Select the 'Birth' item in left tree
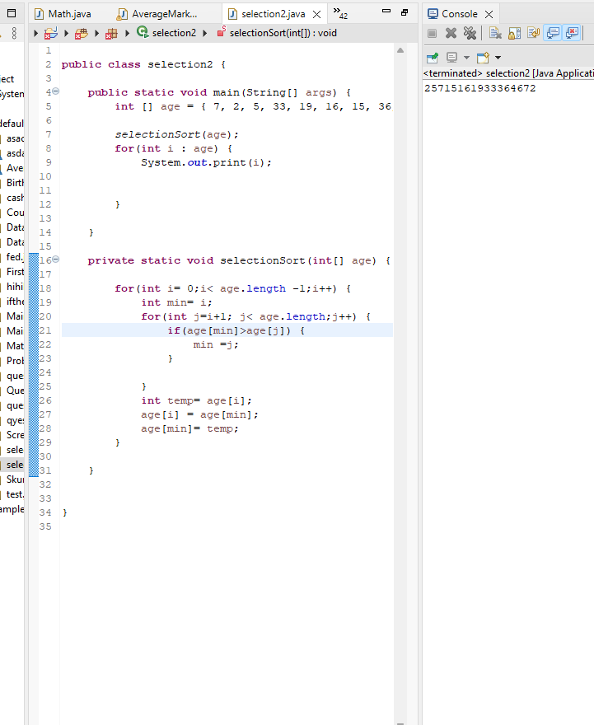594x725 pixels. click(14, 183)
